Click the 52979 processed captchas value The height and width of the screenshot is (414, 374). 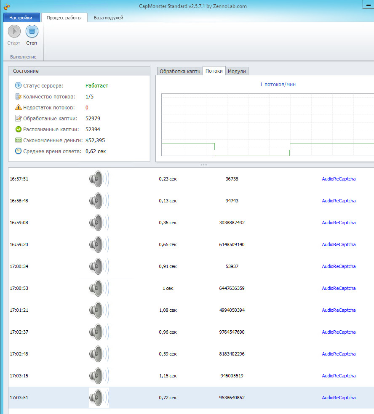click(x=93, y=119)
